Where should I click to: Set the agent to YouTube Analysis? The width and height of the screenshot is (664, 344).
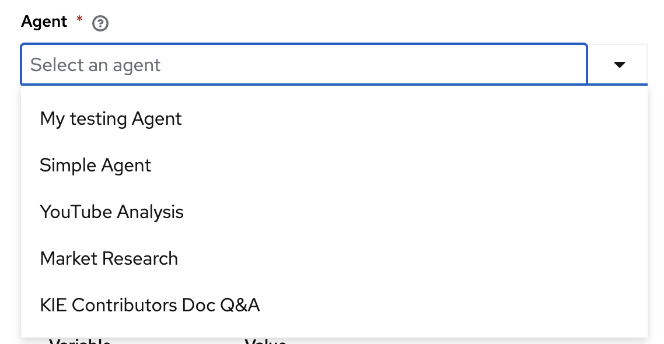point(111,212)
